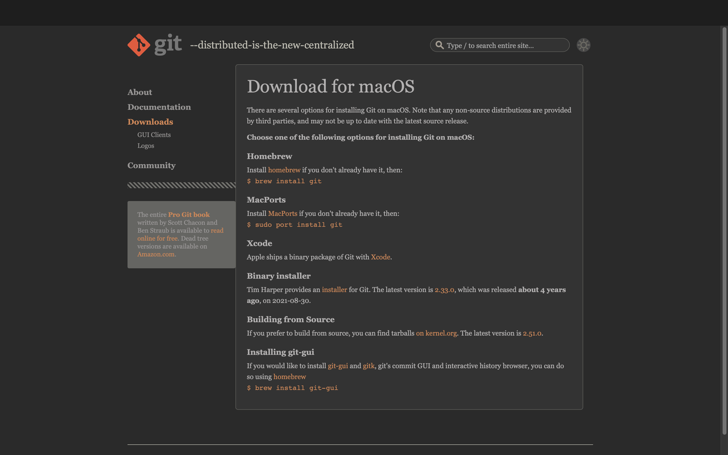This screenshot has width=728, height=455.
Task: Open the Pro Git book link
Action: [189, 215]
